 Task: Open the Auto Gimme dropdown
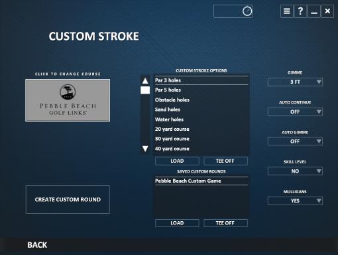tap(295, 141)
